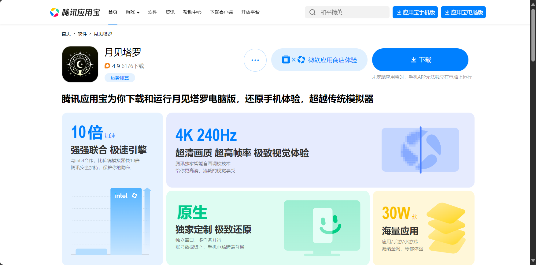This screenshot has width=536, height=265.
Task: Click the 原生 feature heading
Action: click(192, 212)
